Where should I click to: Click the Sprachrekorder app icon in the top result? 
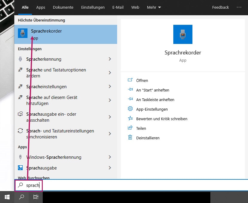coord(23,33)
